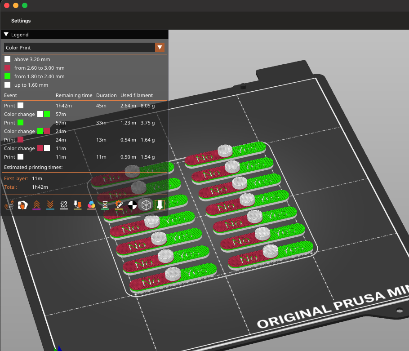Open the Color Print view dropdown
The width and height of the screenshot is (409, 351).
[x=84, y=48]
